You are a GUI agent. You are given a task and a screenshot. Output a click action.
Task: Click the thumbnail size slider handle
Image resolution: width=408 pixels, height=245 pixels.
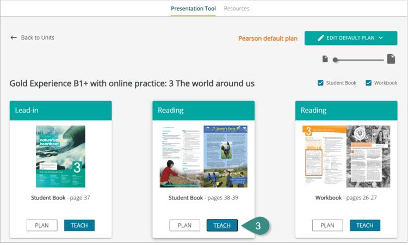pos(336,60)
